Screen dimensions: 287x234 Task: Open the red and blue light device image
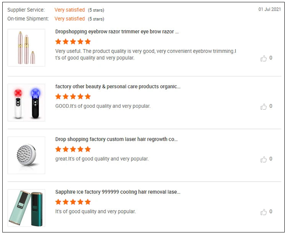point(26,102)
